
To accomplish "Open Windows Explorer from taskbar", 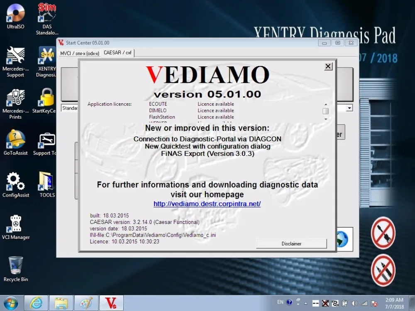I will click(x=61, y=303).
